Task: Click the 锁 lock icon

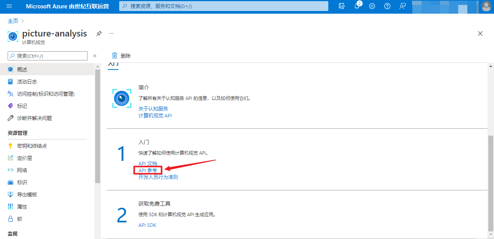Action: coord(11,219)
